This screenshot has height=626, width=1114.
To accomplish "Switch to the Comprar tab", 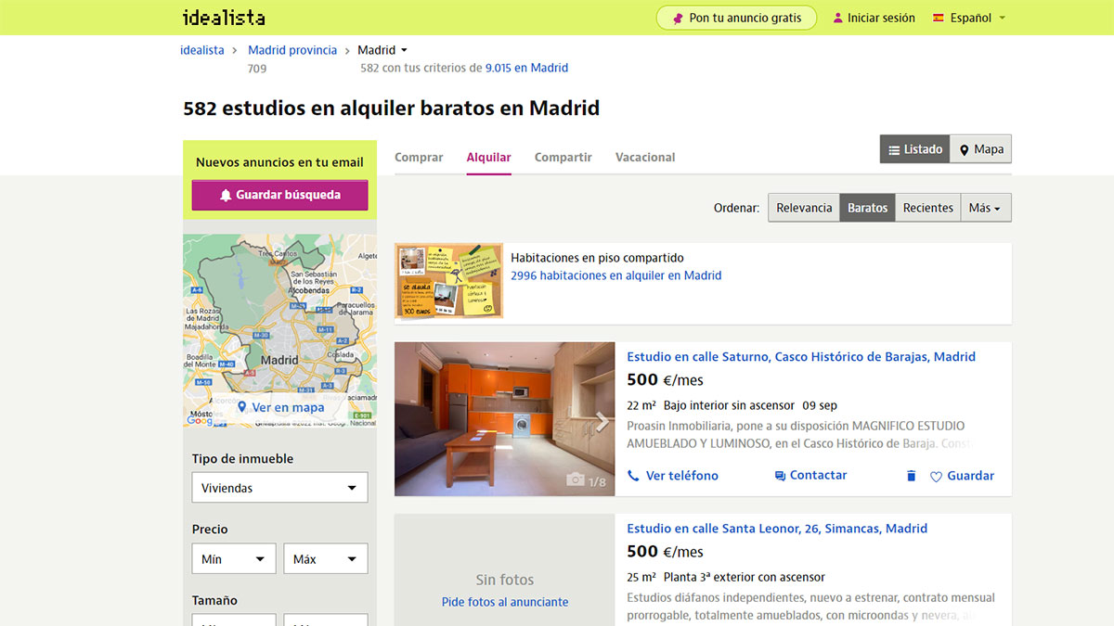I will pos(419,158).
